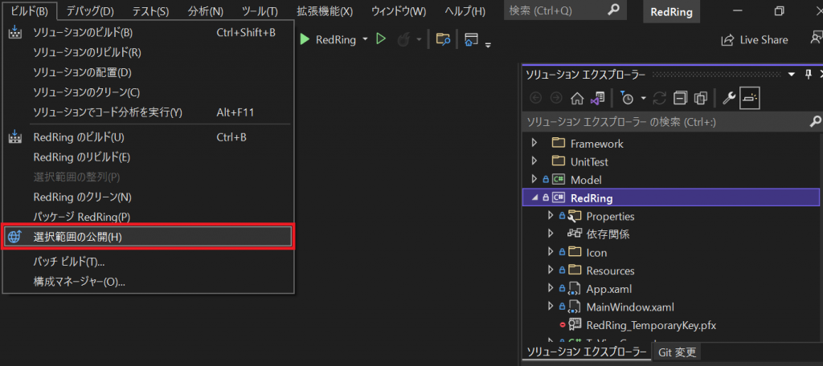Expand the 依存関係 node

[551, 234]
